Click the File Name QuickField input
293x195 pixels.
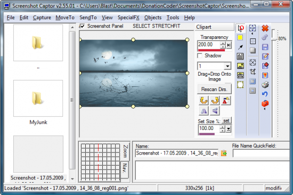(261, 153)
